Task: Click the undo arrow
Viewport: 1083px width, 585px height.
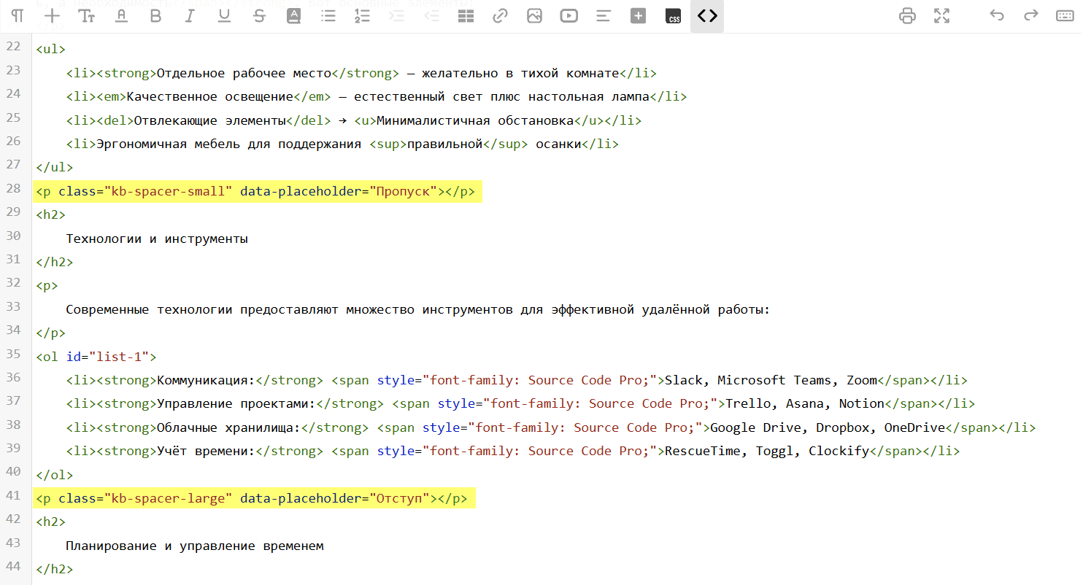Action: click(x=997, y=16)
